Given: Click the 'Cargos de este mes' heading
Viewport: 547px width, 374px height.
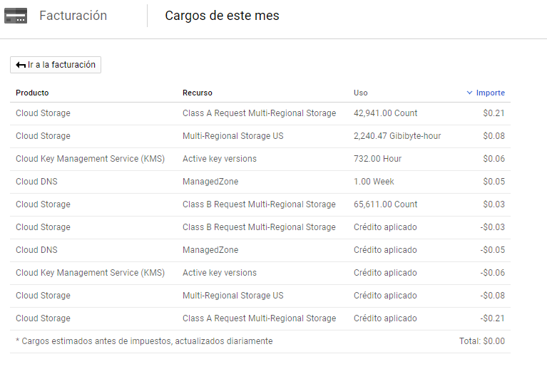Looking at the screenshot, I should click(x=223, y=16).
